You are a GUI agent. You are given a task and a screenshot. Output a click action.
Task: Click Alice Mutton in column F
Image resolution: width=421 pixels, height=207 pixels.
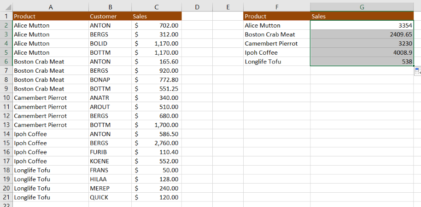pos(276,25)
